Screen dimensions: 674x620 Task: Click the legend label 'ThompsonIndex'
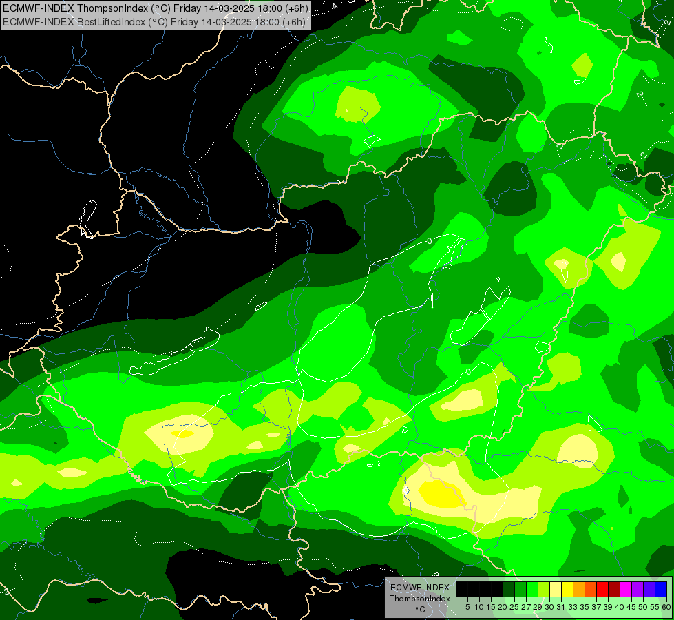[x=420, y=599]
